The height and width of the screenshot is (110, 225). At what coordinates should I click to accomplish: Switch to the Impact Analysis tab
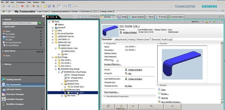click(x=136, y=17)
